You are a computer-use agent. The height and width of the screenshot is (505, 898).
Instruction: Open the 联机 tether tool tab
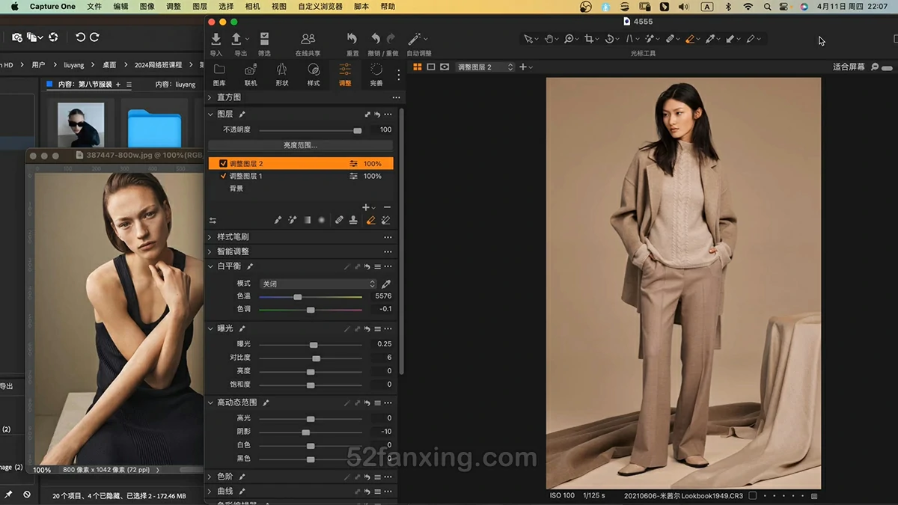251,75
